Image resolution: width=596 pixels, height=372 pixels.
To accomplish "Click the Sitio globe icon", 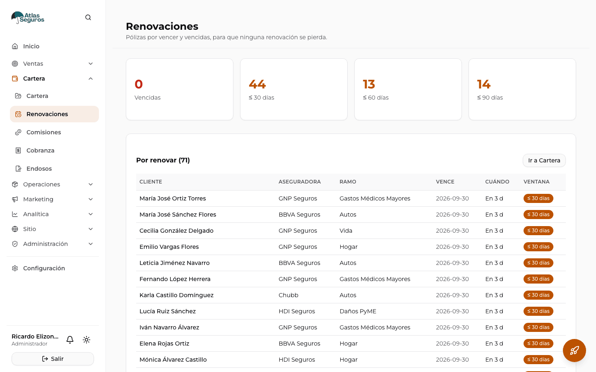I will tap(15, 229).
